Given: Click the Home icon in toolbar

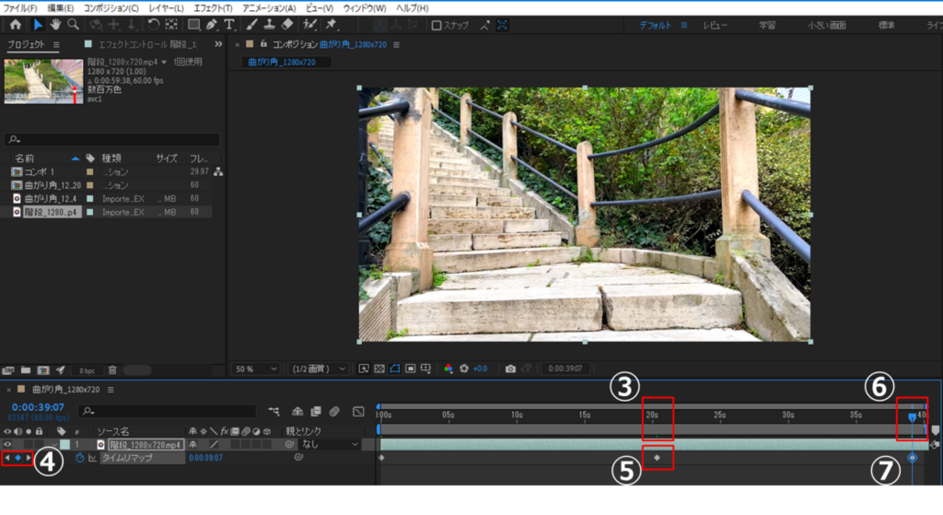Looking at the screenshot, I should [x=15, y=25].
